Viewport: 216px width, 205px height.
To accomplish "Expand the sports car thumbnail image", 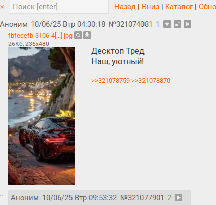I will pyautogui.click(x=41, y=116).
